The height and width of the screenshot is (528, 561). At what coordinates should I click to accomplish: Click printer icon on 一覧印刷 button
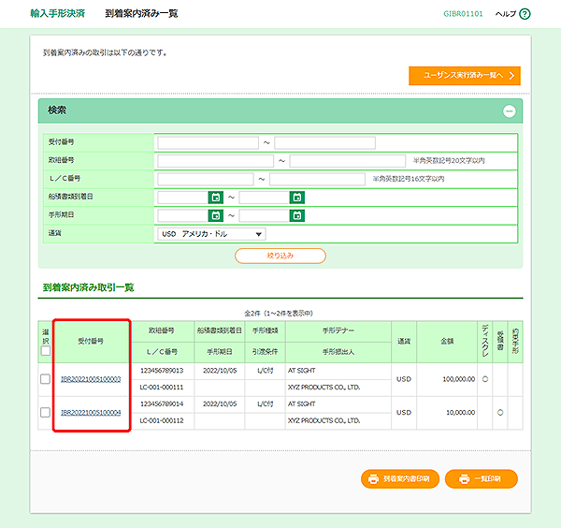[463, 478]
